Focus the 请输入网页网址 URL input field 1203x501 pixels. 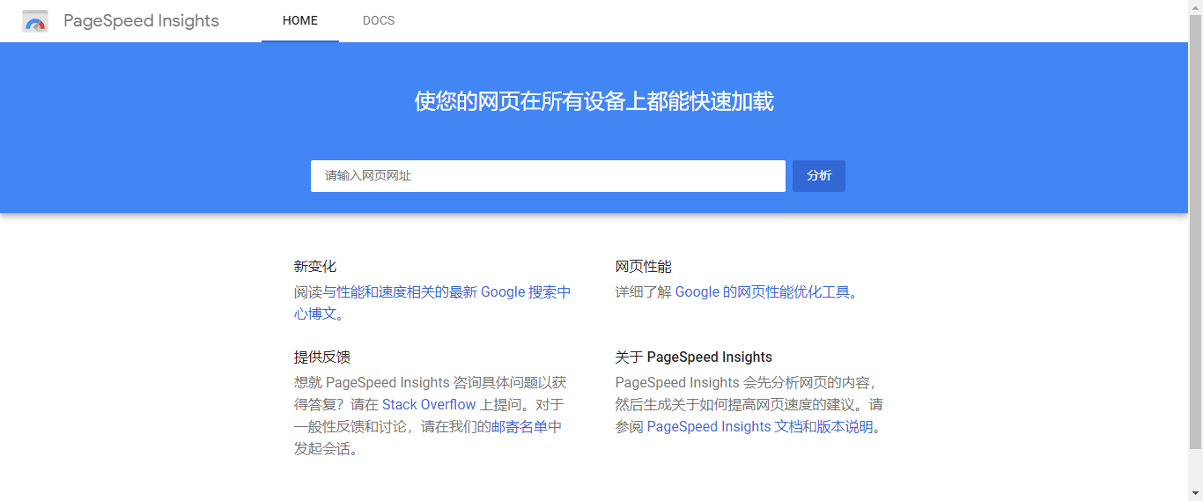[x=547, y=176]
